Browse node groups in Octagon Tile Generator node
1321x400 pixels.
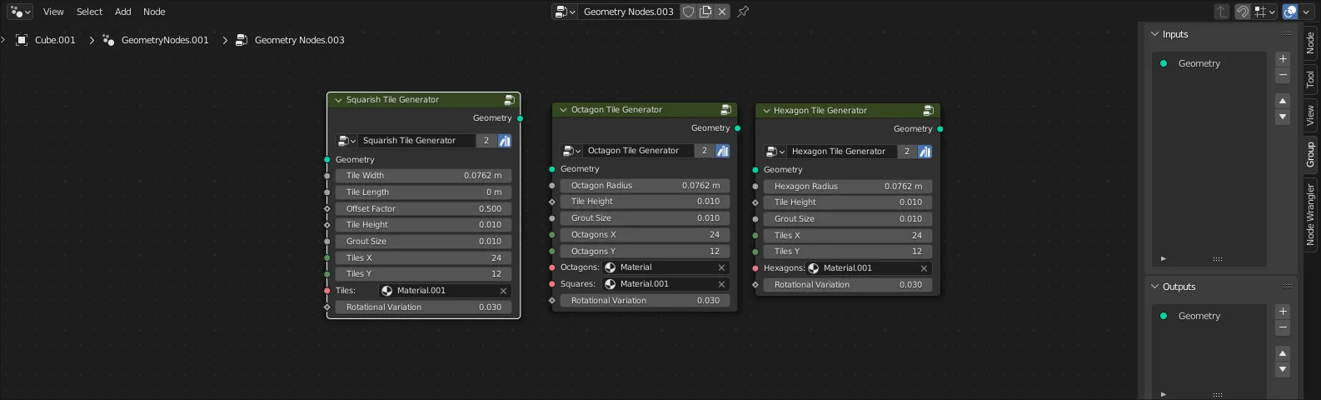(x=571, y=151)
